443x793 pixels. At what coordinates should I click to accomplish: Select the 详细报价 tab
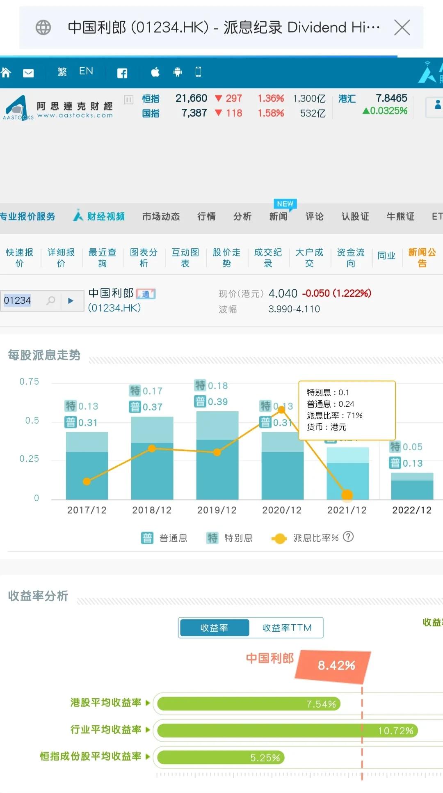click(61, 258)
